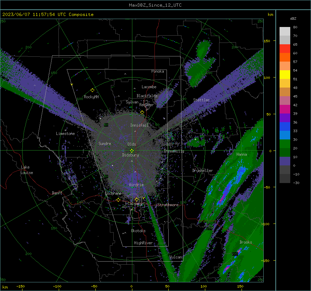311x291 pixels.
Task: Click the Okotoks label
Action: coord(138,231)
